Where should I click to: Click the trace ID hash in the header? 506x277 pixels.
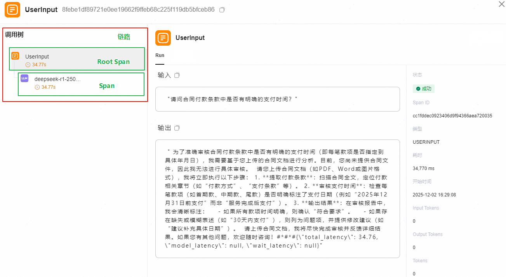point(138,10)
